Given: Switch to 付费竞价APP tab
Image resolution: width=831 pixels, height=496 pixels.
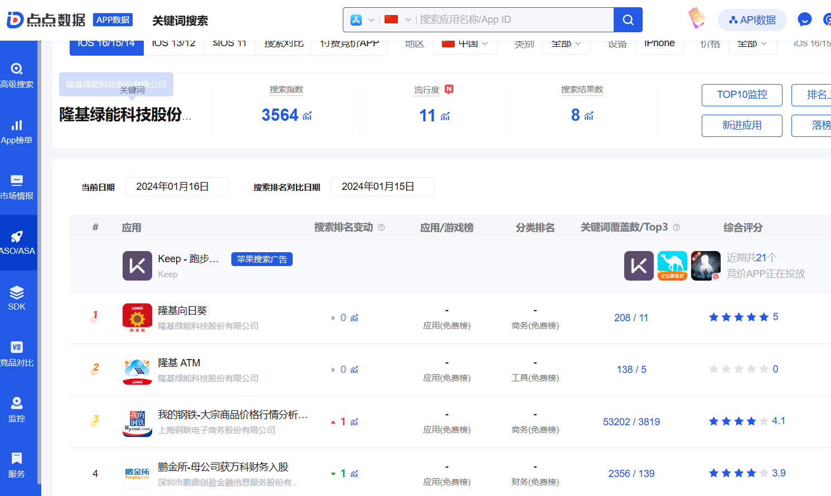Looking at the screenshot, I should (x=349, y=44).
